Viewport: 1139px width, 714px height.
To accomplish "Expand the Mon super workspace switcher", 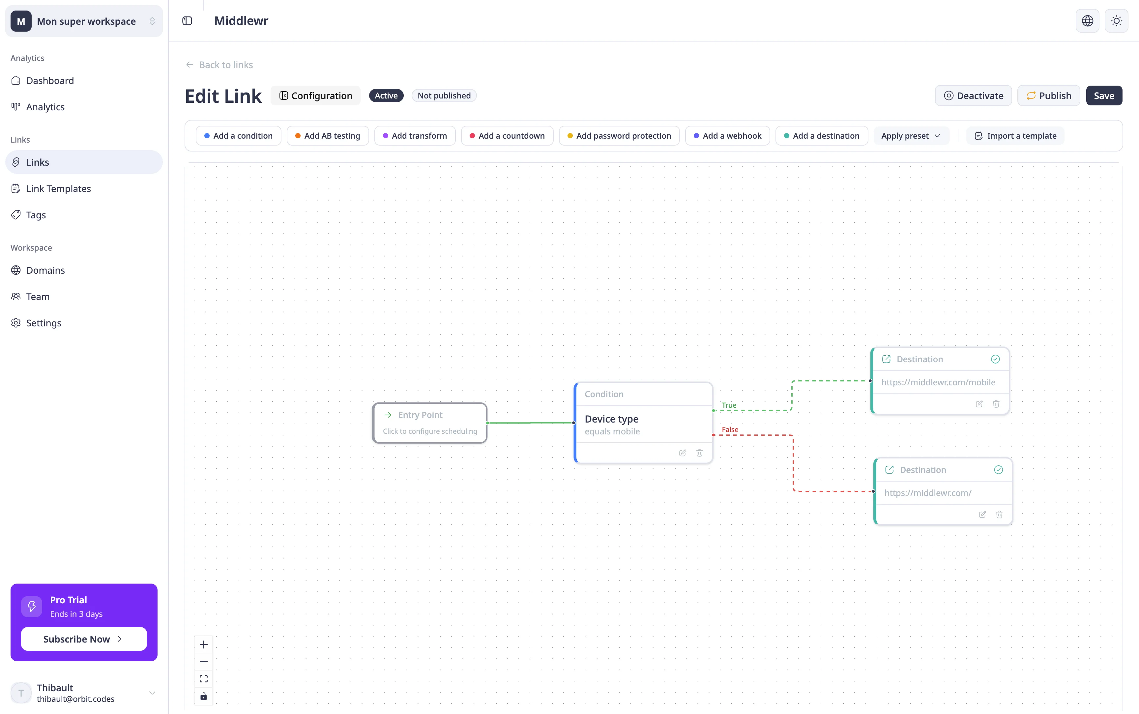I will [84, 21].
